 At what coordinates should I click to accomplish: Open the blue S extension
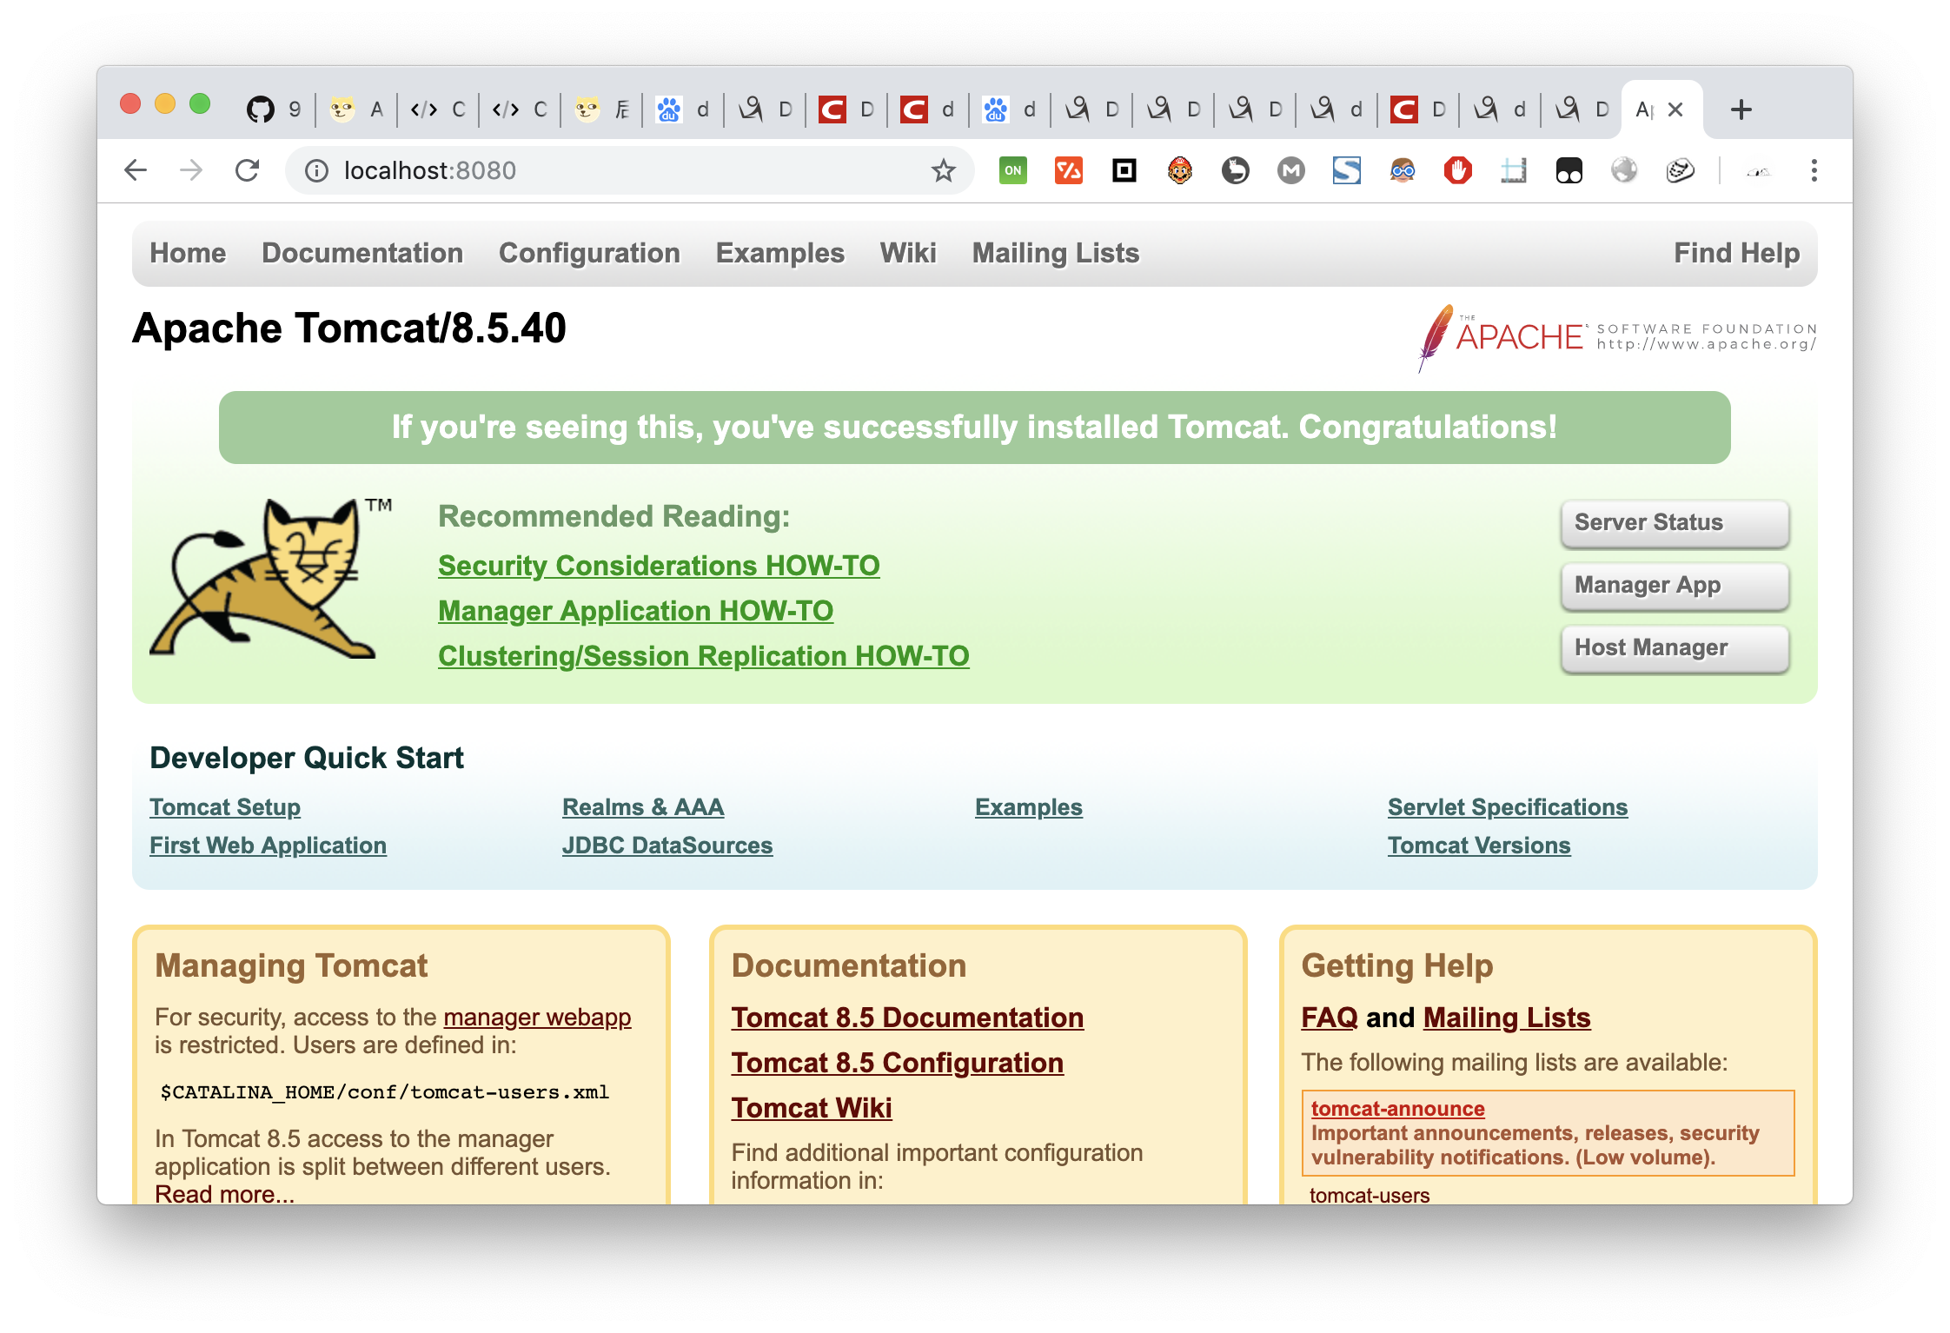[1347, 170]
